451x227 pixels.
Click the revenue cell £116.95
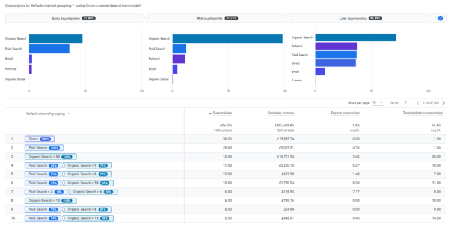[287, 192]
